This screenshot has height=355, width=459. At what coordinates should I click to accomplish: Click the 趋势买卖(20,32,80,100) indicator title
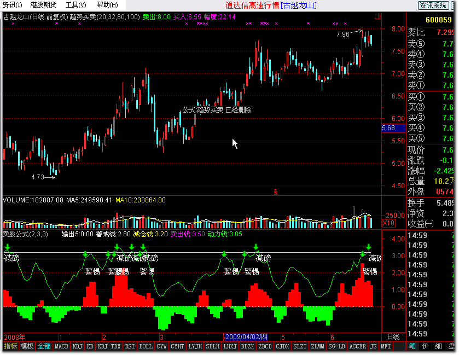coord(105,17)
